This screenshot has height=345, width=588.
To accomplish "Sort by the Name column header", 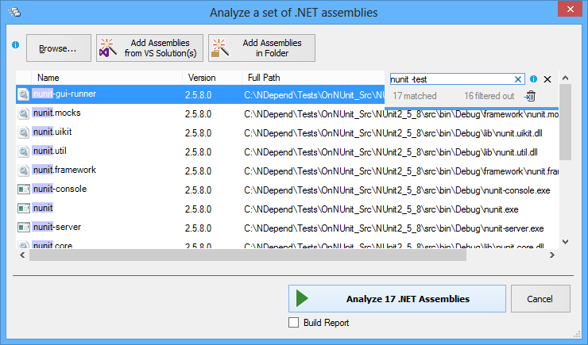I will [107, 78].
